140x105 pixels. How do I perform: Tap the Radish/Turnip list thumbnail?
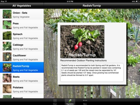(x=7, y=67)
